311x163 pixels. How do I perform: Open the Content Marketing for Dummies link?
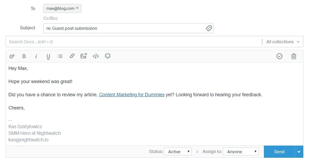point(132,95)
